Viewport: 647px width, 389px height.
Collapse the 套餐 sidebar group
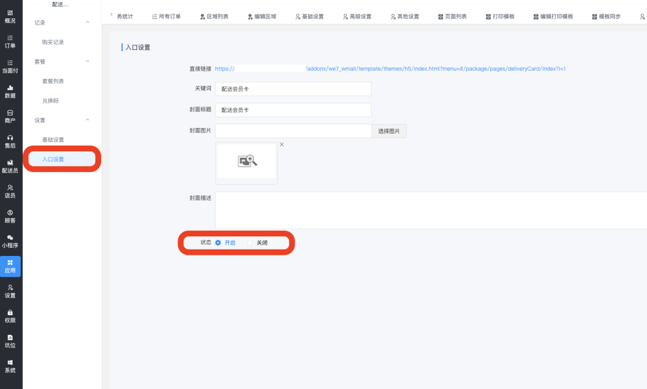[x=87, y=62]
